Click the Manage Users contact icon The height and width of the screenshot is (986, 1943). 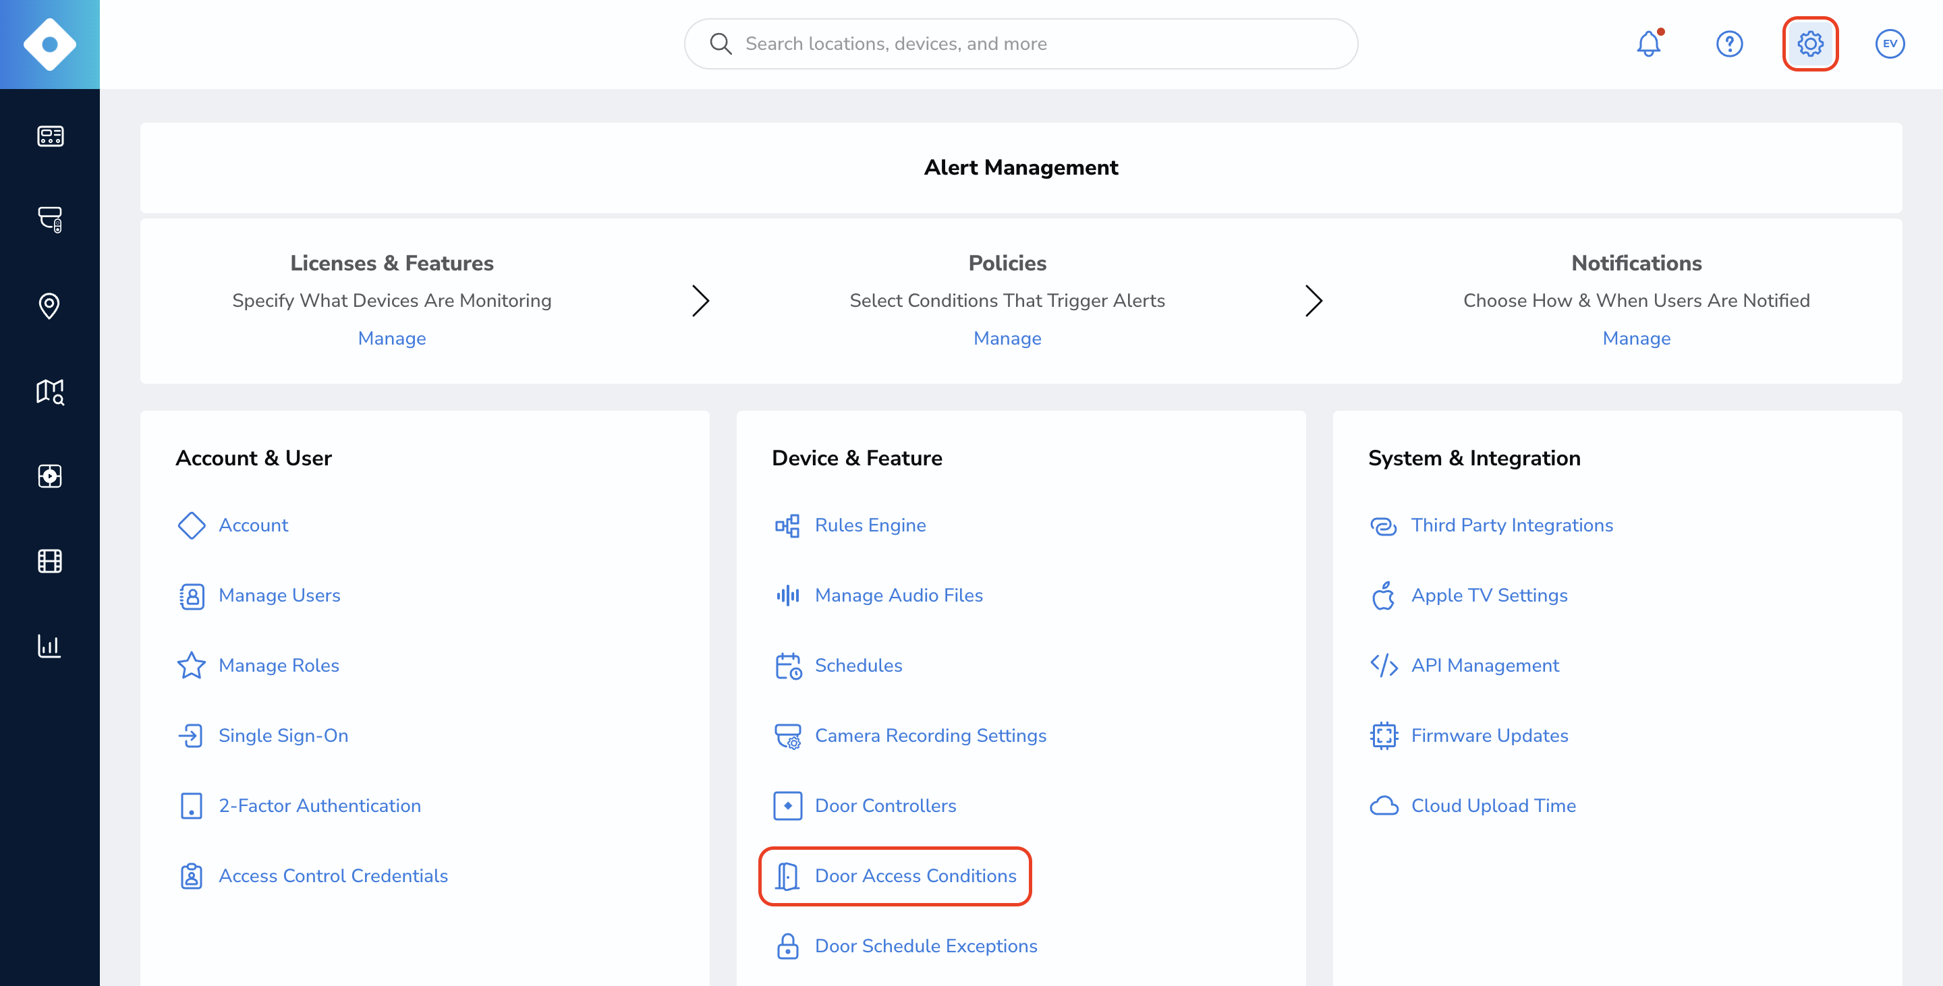point(192,596)
